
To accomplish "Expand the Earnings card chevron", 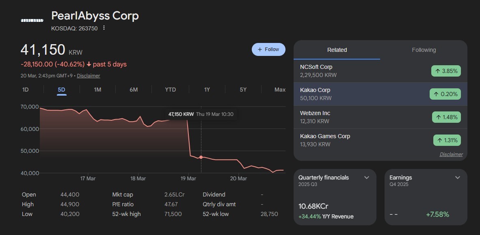I will [x=458, y=177].
